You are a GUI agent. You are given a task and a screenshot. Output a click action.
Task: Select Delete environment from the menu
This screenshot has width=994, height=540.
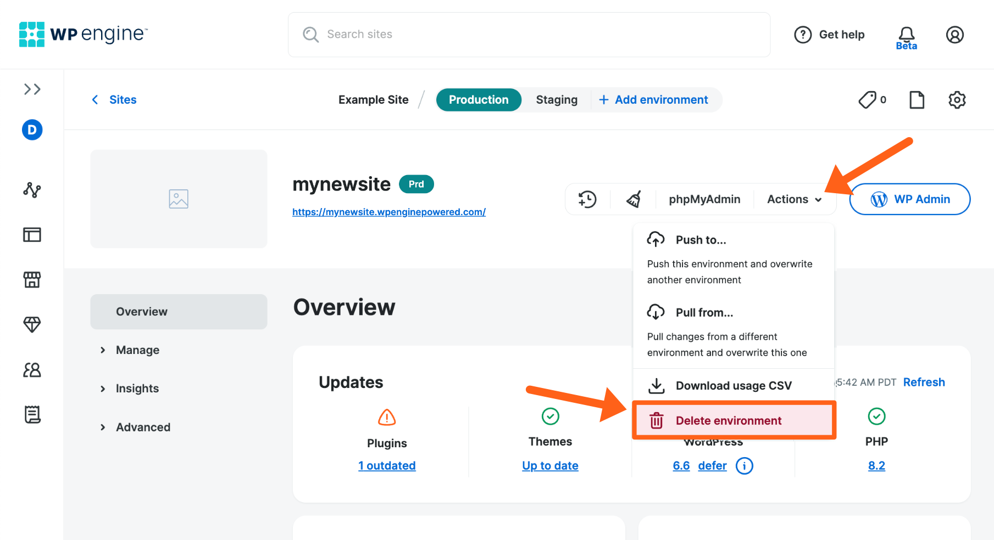pyautogui.click(x=729, y=420)
